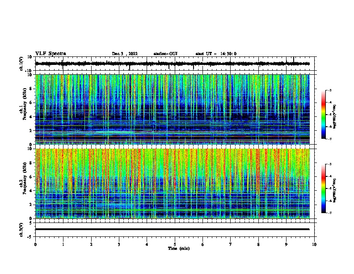Screen dimensions: 354x274
Task: Click the "7" tick on the time axis
Action: pos(231,244)
